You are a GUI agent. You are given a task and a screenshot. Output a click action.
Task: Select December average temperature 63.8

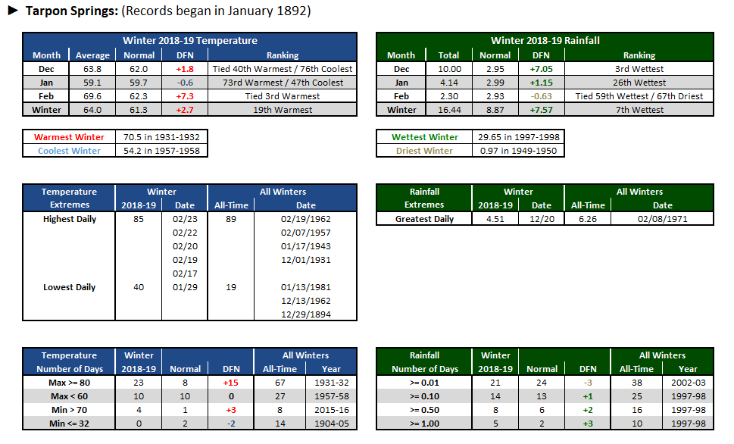click(x=92, y=69)
